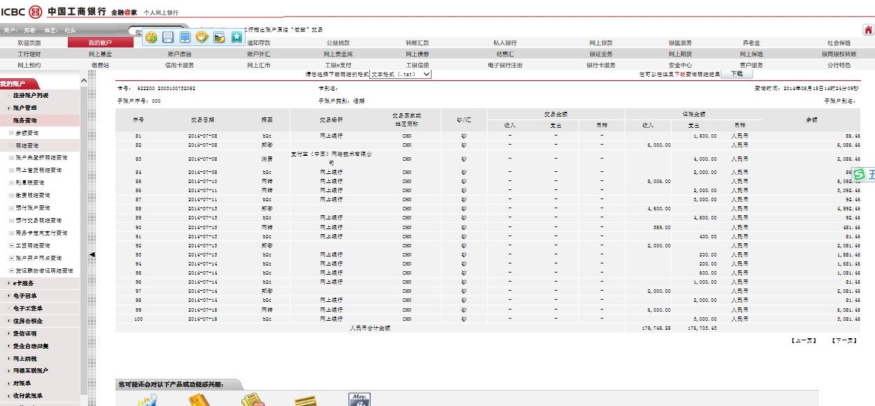Click the green plus smiley icon in floating toolbar
Screen dimensions: 875x406
[x=151, y=37]
